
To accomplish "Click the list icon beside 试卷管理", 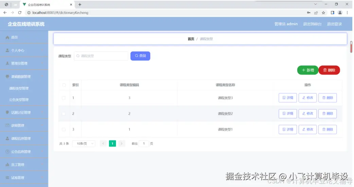I will pyautogui.click(x=7, y=178).
